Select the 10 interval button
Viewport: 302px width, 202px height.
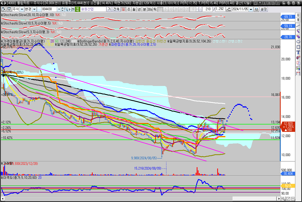171,9
